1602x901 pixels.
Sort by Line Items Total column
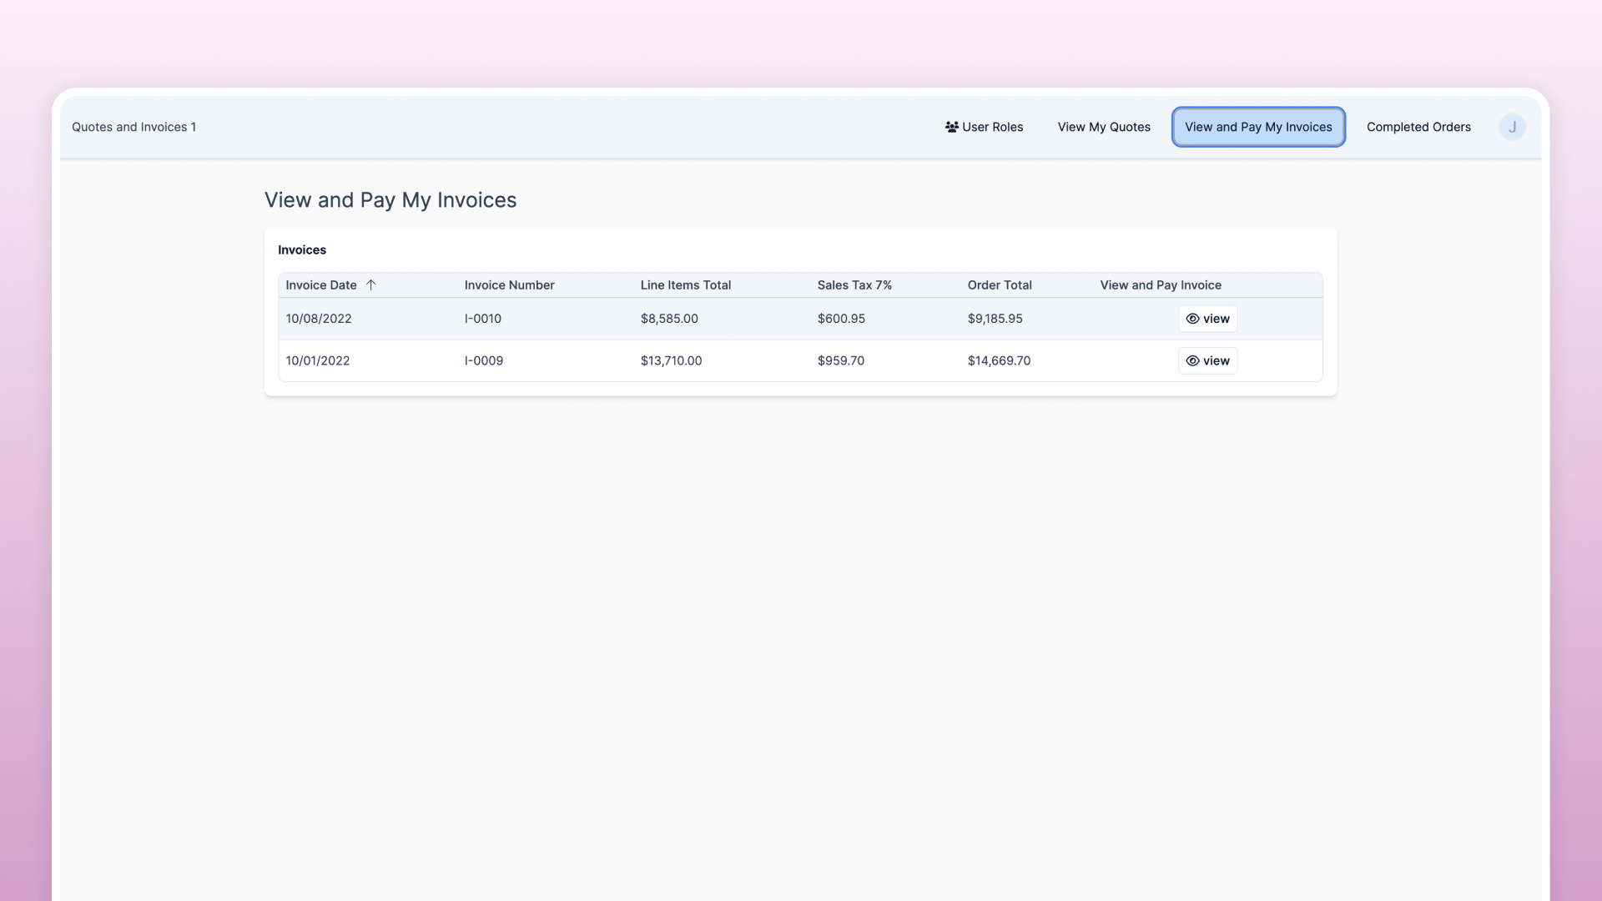pos(685,284)
